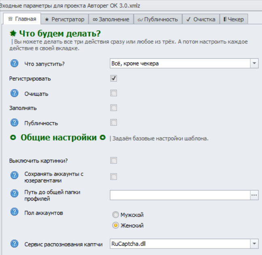Go to the "Чекер" tab
This screenshot has width=262, height=255.
[x=233, y=19]
